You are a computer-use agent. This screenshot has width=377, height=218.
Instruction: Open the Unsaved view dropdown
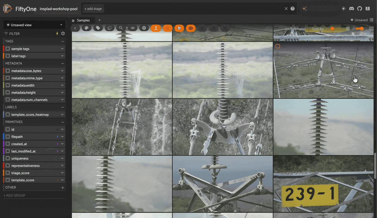point(34,25)
